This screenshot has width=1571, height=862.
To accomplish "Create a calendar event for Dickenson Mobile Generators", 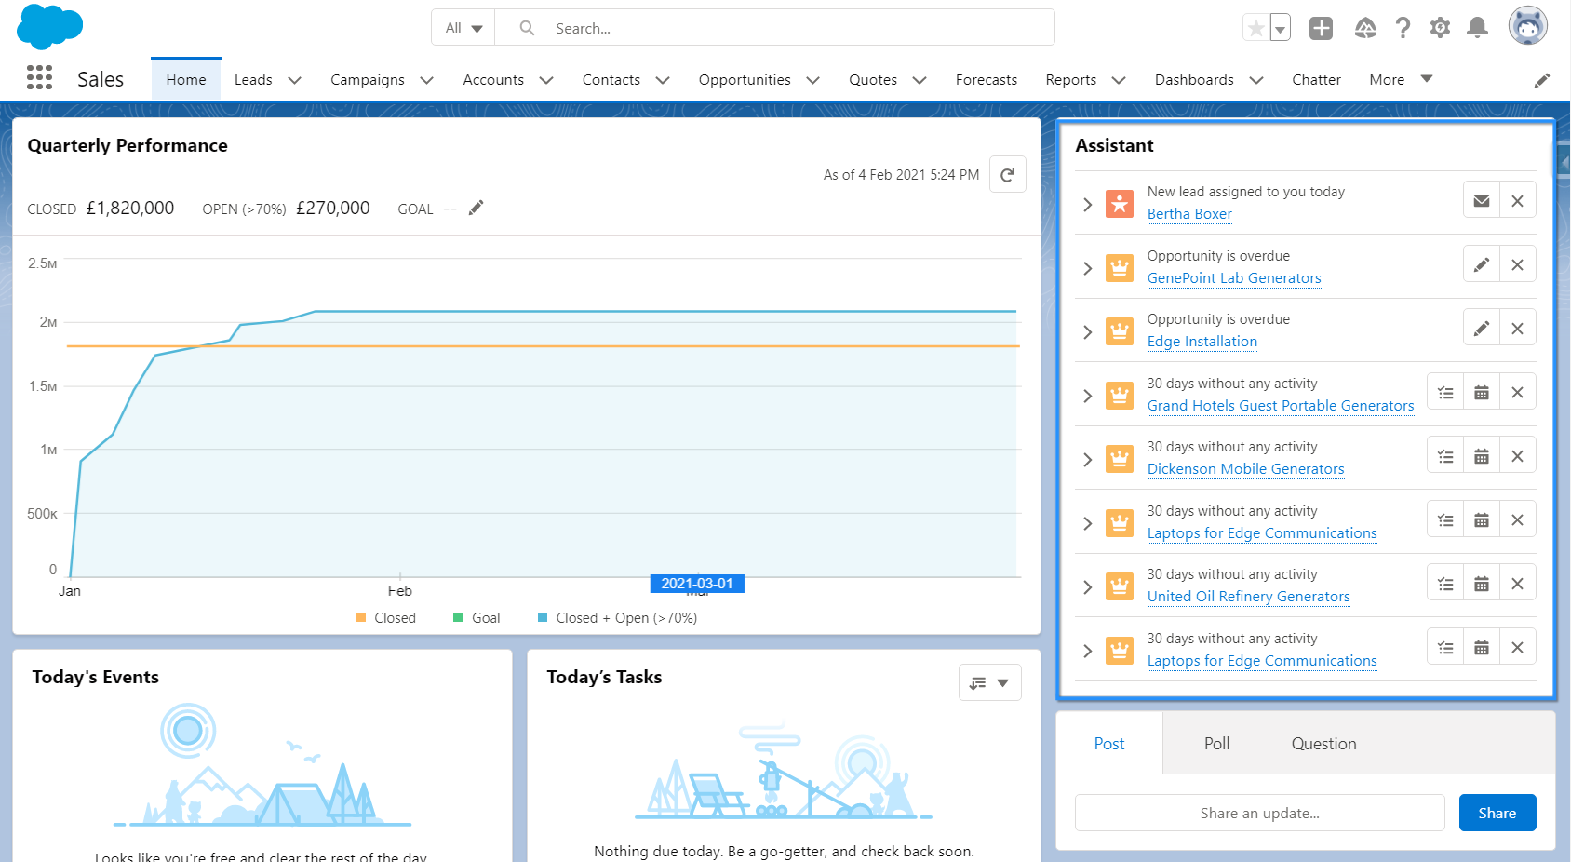I will pos(1482,455).
